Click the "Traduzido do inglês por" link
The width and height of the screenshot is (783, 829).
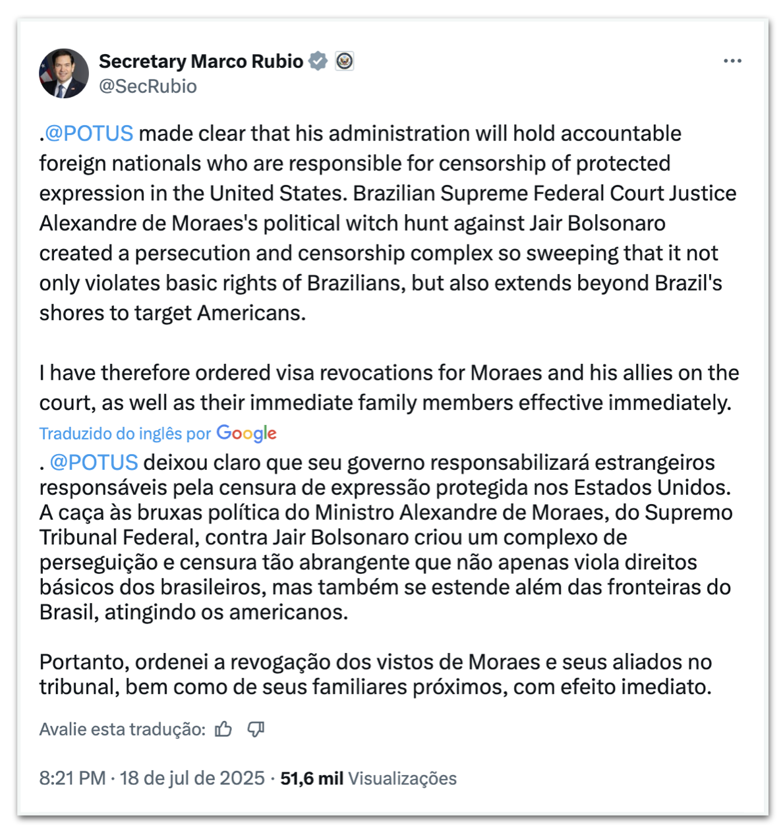(x=125, y=434)
